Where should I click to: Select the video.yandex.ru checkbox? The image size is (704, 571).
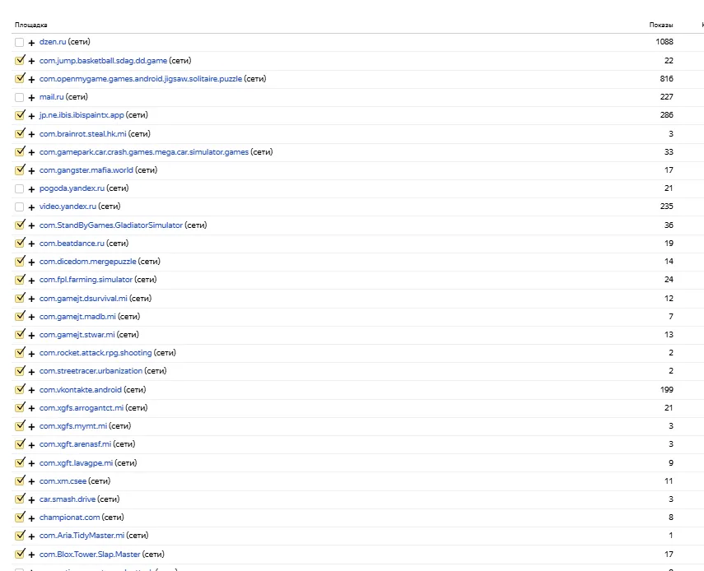point(19,207)
